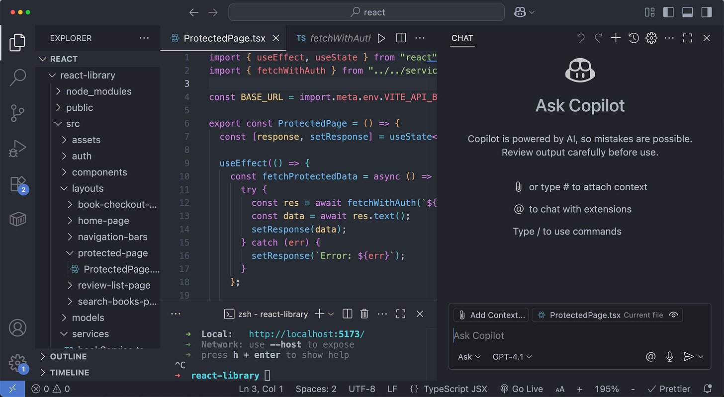724x397 pixels.
Task: Open the http://localhost:5173/ link
Action: (307, 334)
